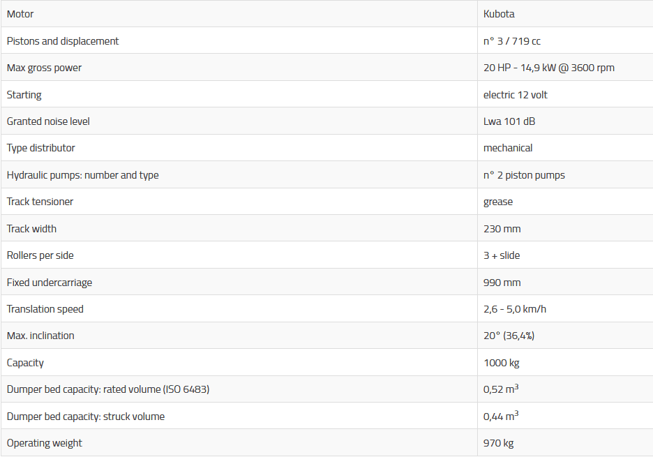653x457 pixels.
Task: Select the Max gross power label
Action: pos(44,68)
